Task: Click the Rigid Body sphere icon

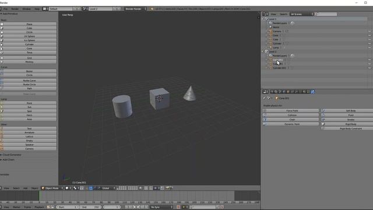Action: [x=323, y=124]
